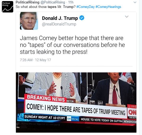This screenshot has height=135, width=142.
Task: Click the James Comey tweet text
Action: (72, 45)
